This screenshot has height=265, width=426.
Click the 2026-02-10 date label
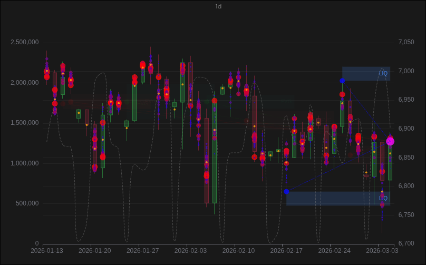(x=238, y=251)
